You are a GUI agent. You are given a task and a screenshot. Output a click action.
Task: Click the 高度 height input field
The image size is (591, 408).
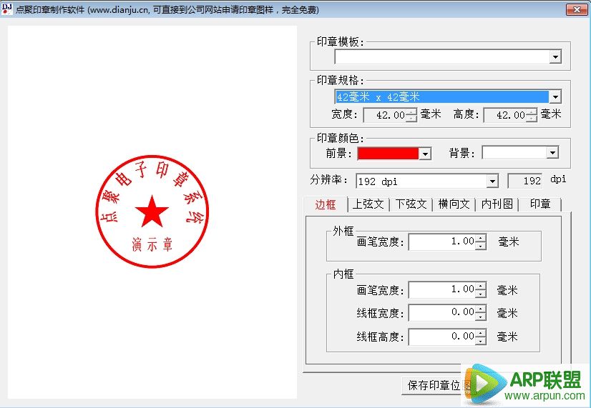tap(505, 115)
